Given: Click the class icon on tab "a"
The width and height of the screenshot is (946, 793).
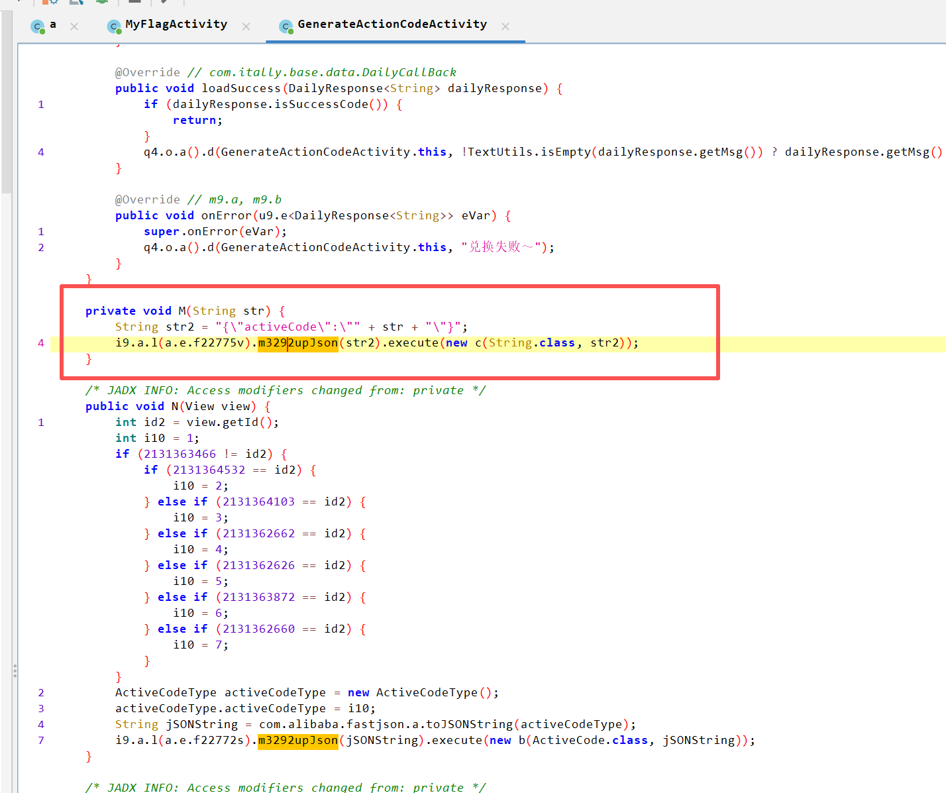Looking at the screenshot, I should click(x=38, y=26).
